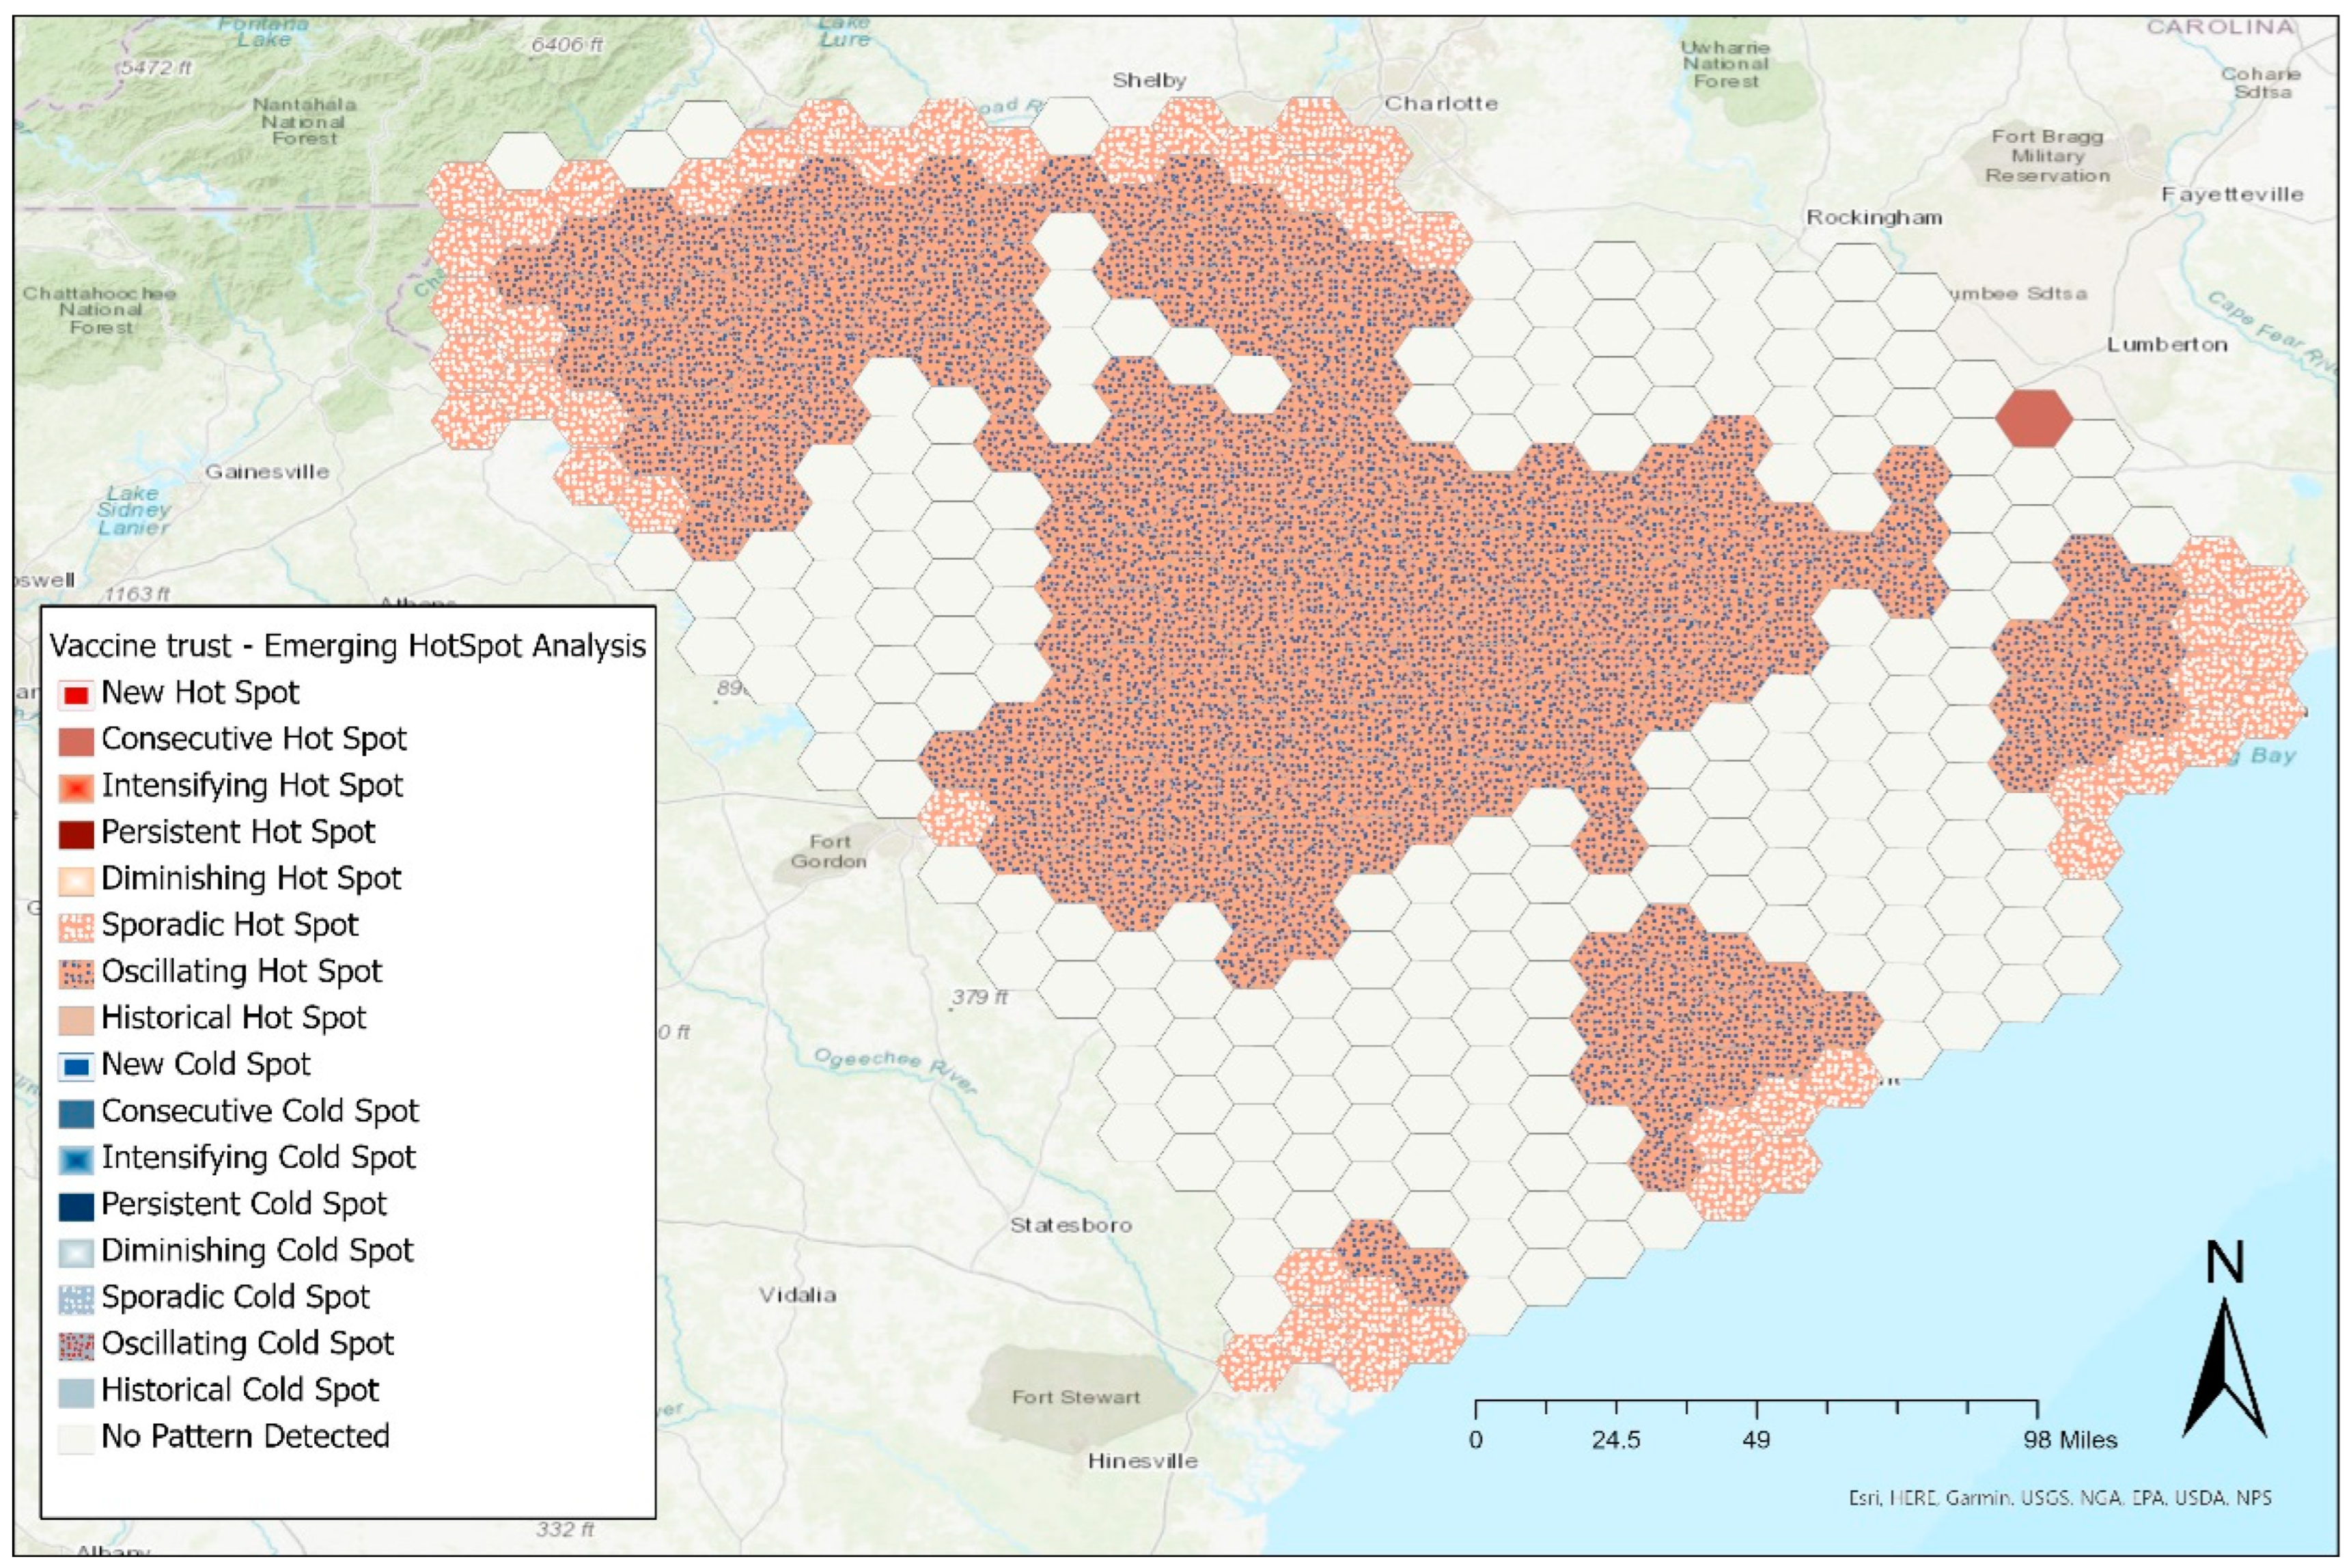Click the Charlotte city label
Screen dimensions: 2351x1568
[x=1441, y=103]
